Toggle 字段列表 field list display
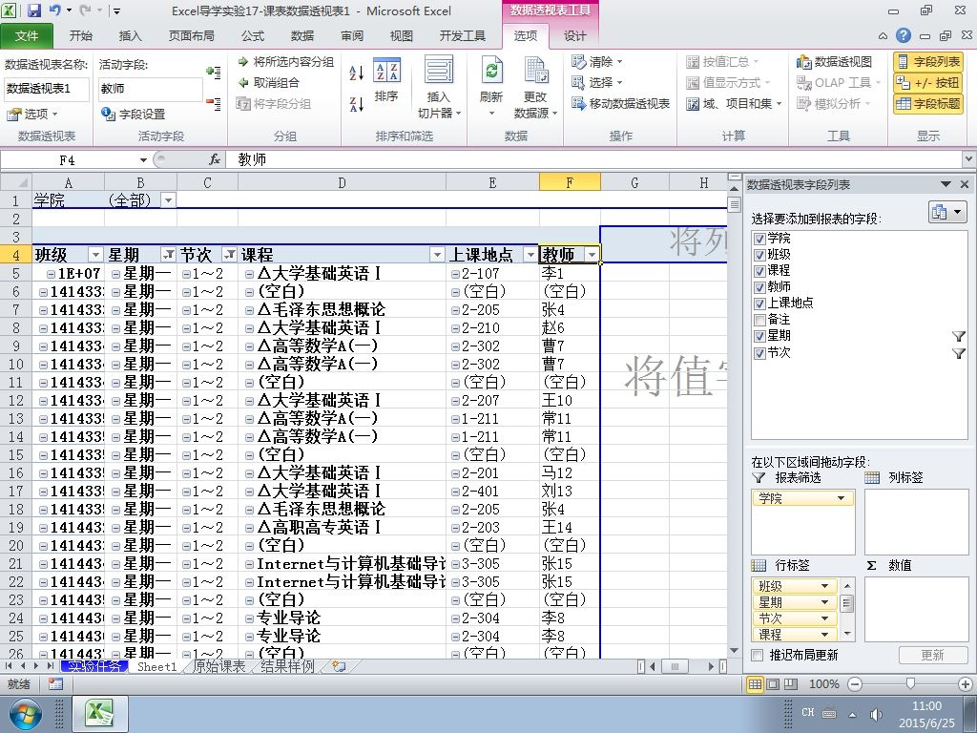977x733 pixels. point(927,62)
